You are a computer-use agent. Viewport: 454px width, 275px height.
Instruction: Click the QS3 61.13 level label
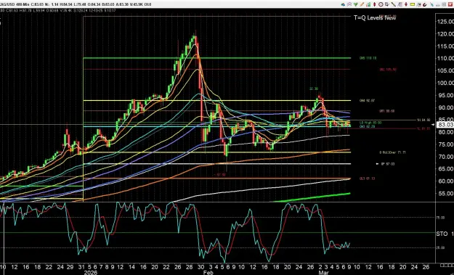[367, 178]
